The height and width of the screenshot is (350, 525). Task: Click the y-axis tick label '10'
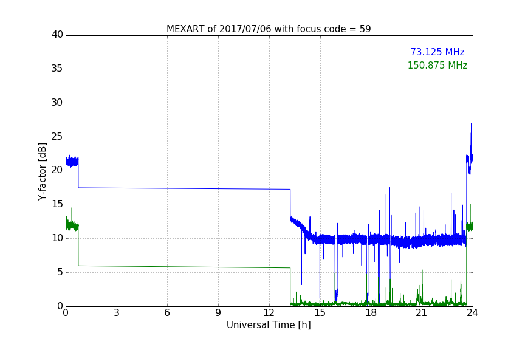coord(57,238)
